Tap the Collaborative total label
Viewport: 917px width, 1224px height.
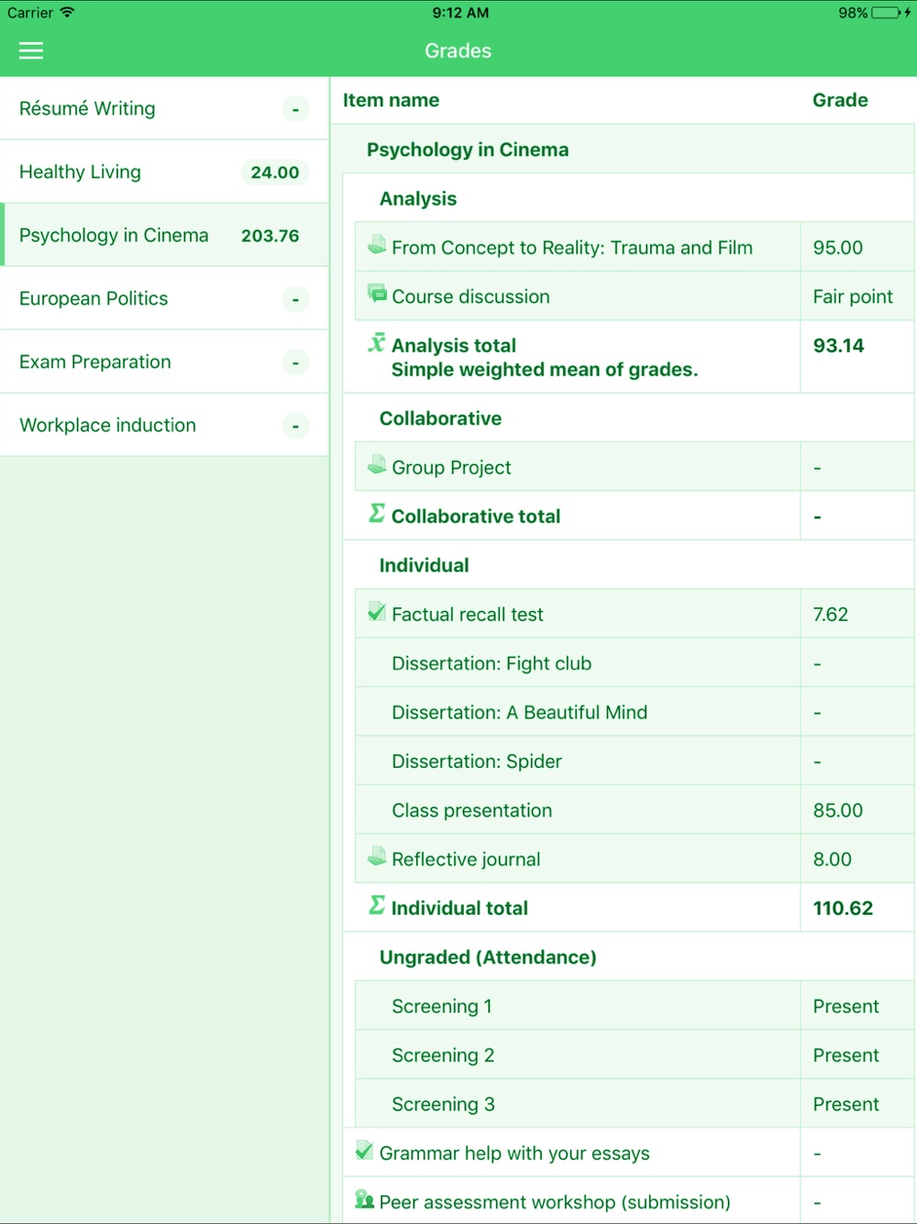pyautogui.click(x=476, y=517)
